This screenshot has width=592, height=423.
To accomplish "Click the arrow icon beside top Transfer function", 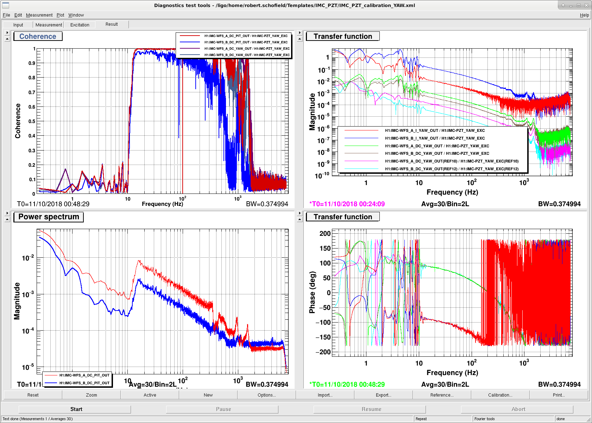I will 300,33.
